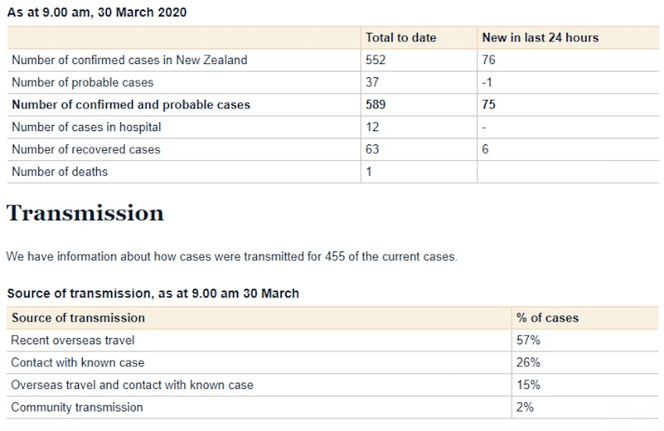The width and height of the screenshot is (664, 431).
Task: Select the 'Contact with known case' row
Action: coord(77,362)
